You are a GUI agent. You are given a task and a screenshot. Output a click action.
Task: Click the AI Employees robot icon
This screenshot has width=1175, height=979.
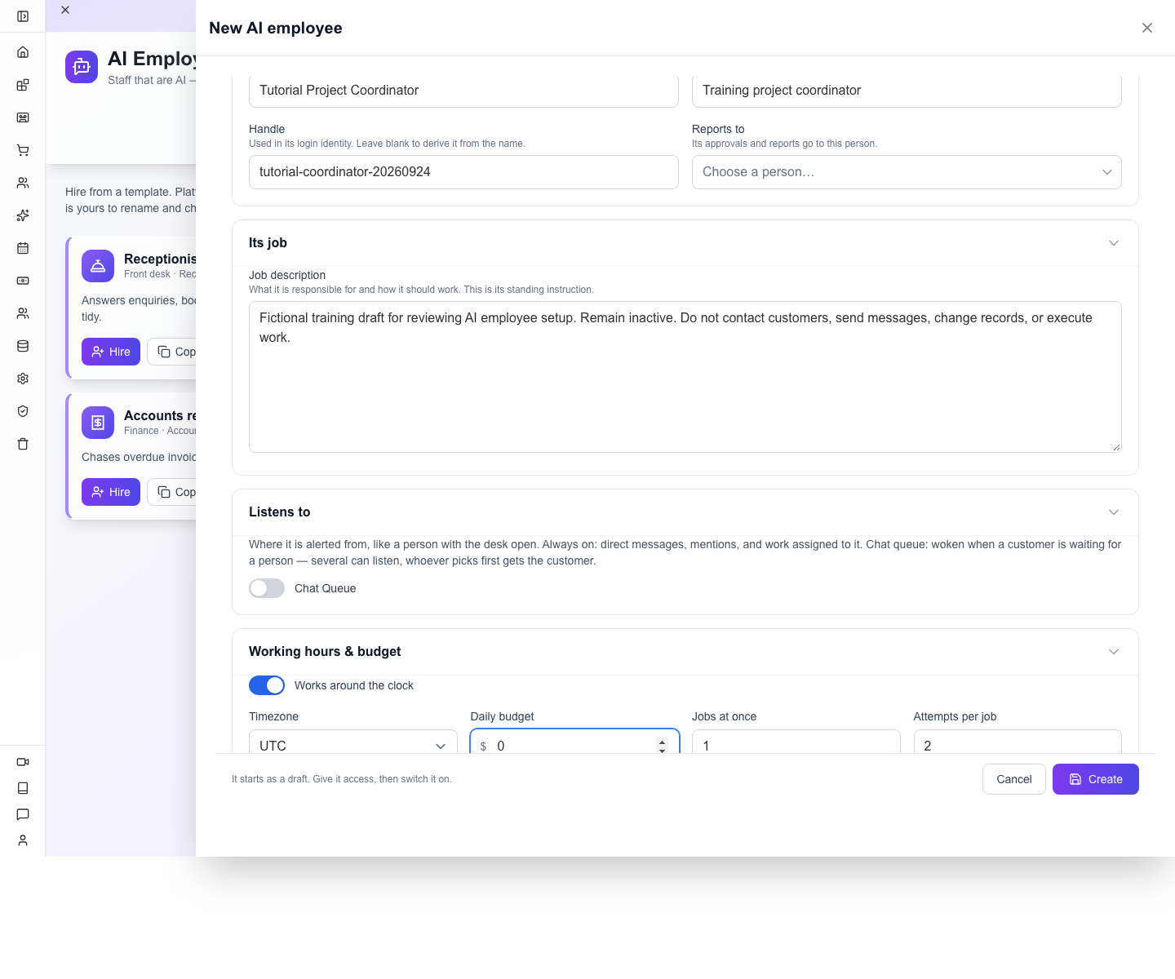(x=82, y=67)
